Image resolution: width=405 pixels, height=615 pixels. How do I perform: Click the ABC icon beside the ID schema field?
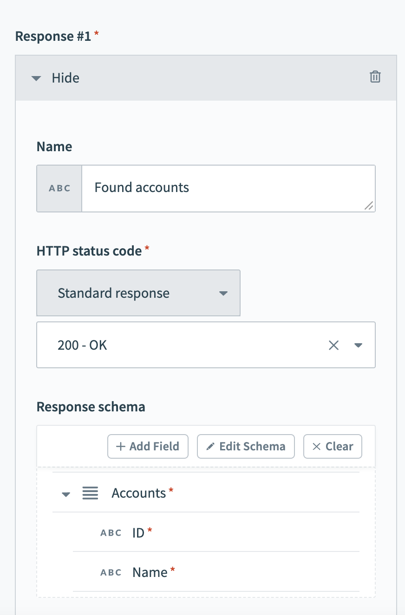[111, 532]
